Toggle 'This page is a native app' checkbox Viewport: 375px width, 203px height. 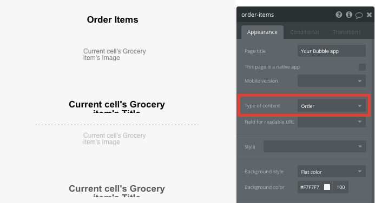pyautogui.click(x=362, y=67)
